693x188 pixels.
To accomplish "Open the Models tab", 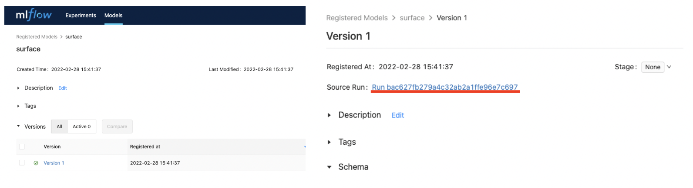I will (113, 15).
